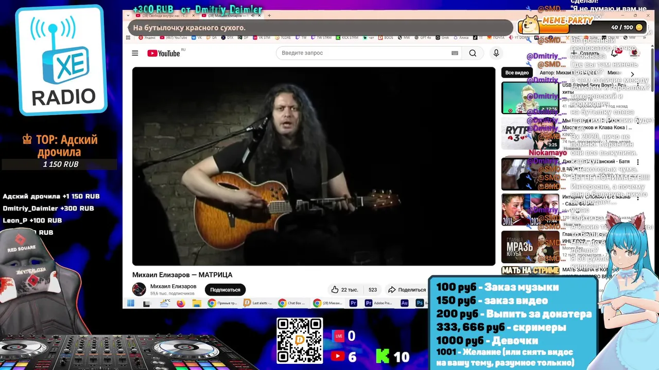659x370 pixels.
Task: Open File Explorer from the taskbar
Action: coord(196,304)
